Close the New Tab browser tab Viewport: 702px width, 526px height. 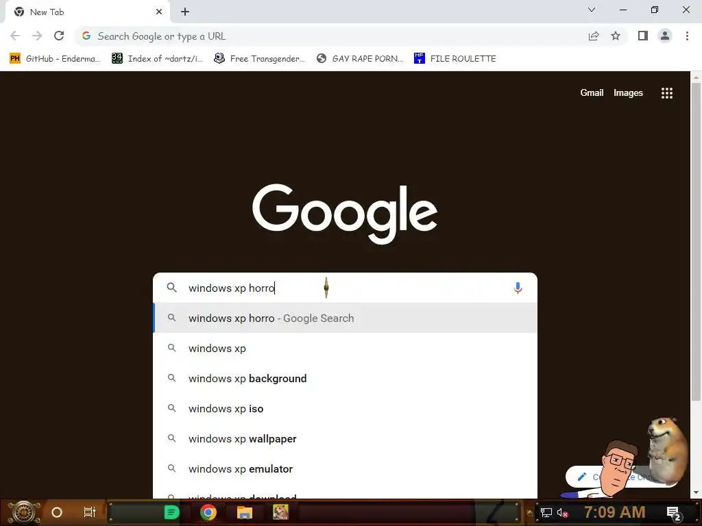[159, 12]
